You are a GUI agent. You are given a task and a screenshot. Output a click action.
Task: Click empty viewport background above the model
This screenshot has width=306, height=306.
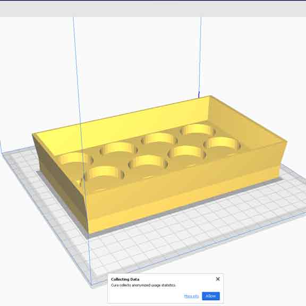click(x=137, y=58)
